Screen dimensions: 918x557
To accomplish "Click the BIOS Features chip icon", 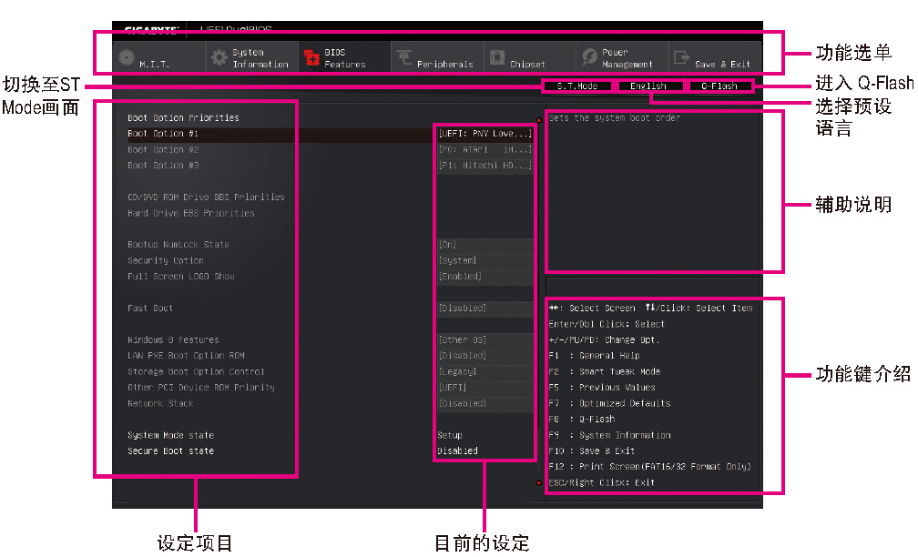I will click(x=311, y=58).
